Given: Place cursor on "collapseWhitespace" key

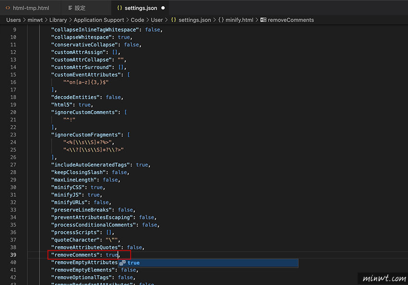Looking at the screenshot, I should 82,37.
